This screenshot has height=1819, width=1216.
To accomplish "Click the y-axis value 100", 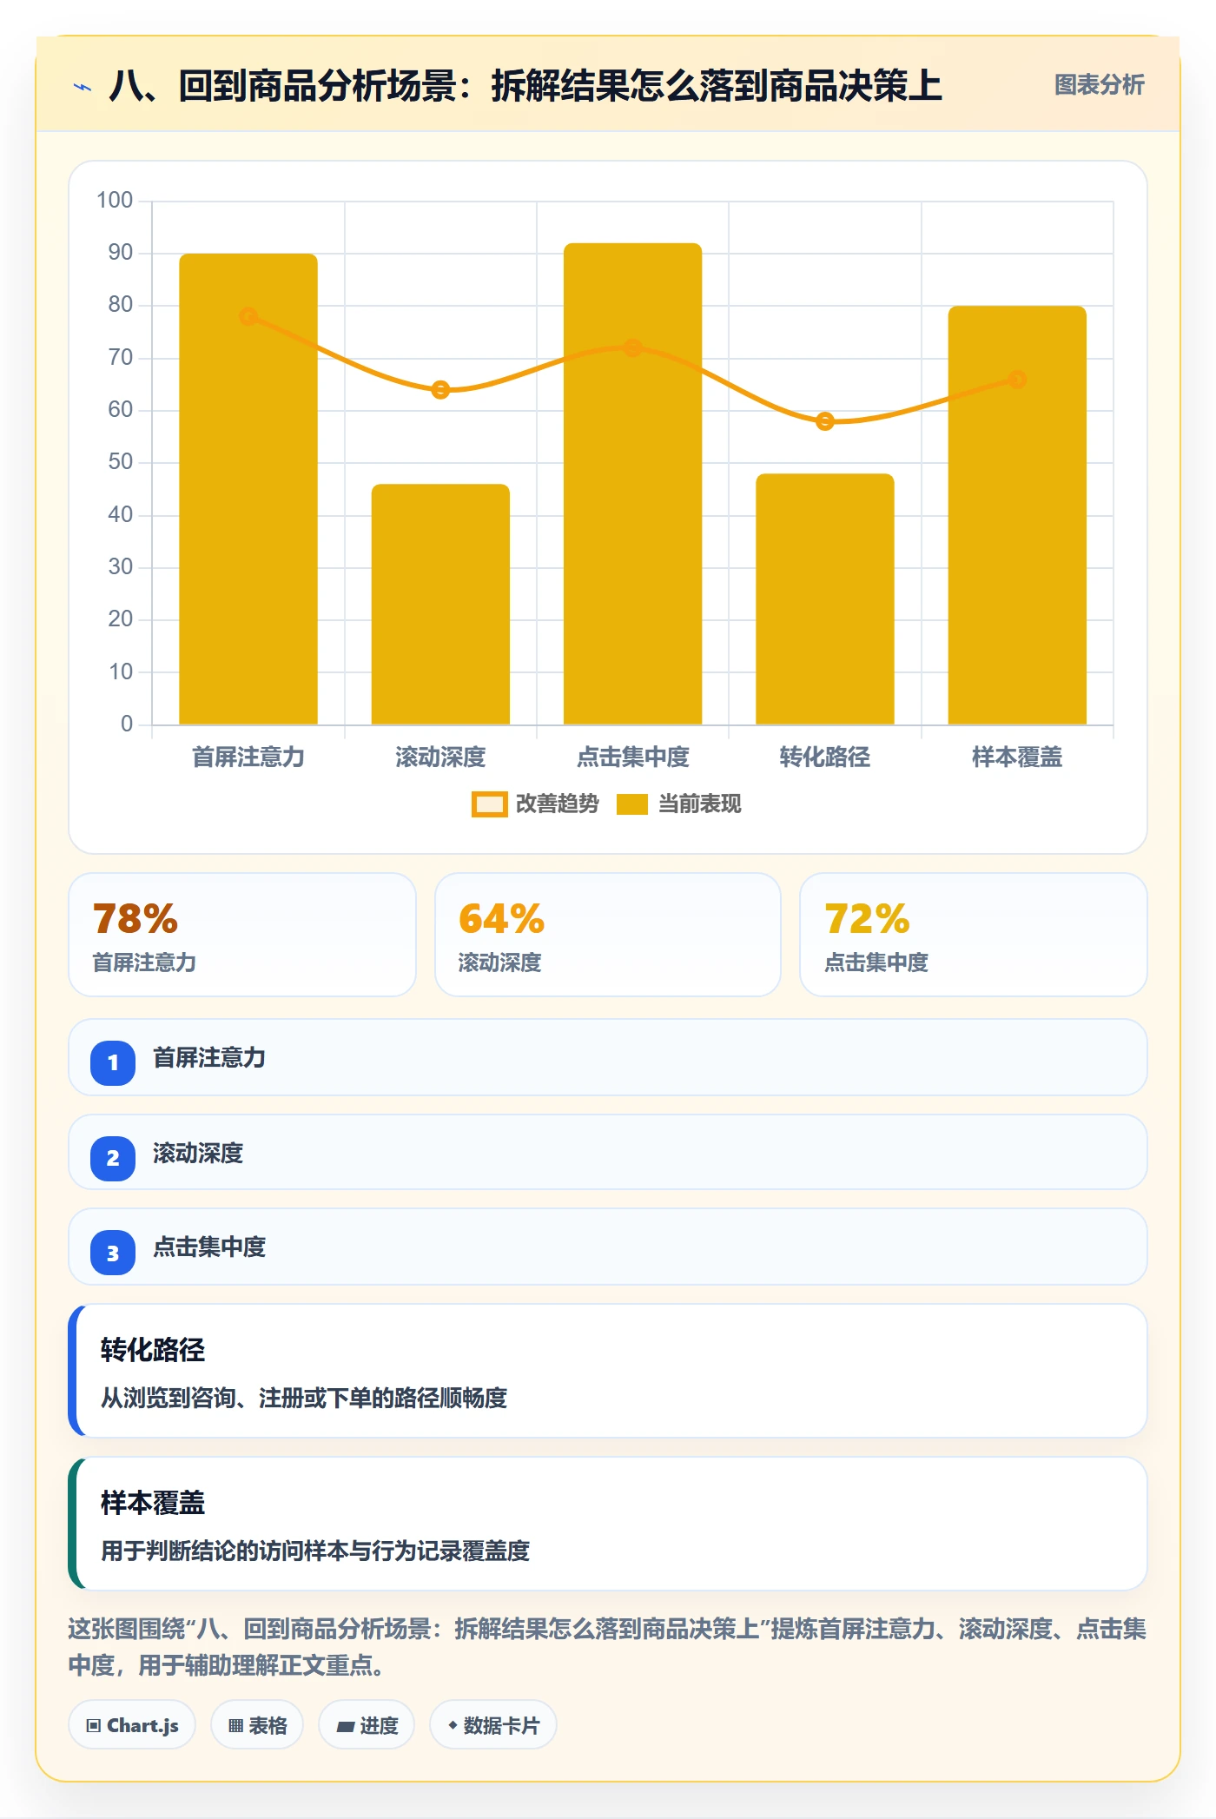I will pyautogui.click(x=115, y=201).
